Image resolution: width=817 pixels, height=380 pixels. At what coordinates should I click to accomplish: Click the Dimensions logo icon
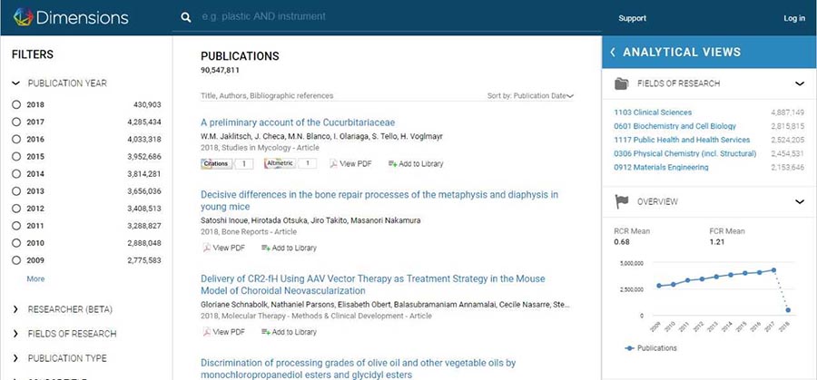click(x=24, y=17)
